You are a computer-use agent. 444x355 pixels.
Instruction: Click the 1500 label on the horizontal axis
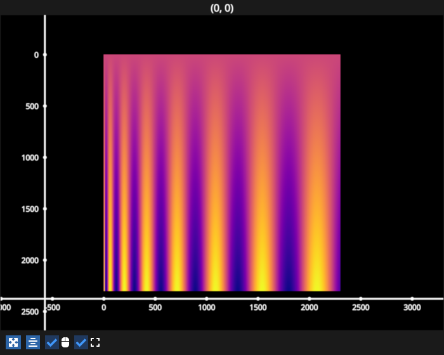click(x=258, y=307)
